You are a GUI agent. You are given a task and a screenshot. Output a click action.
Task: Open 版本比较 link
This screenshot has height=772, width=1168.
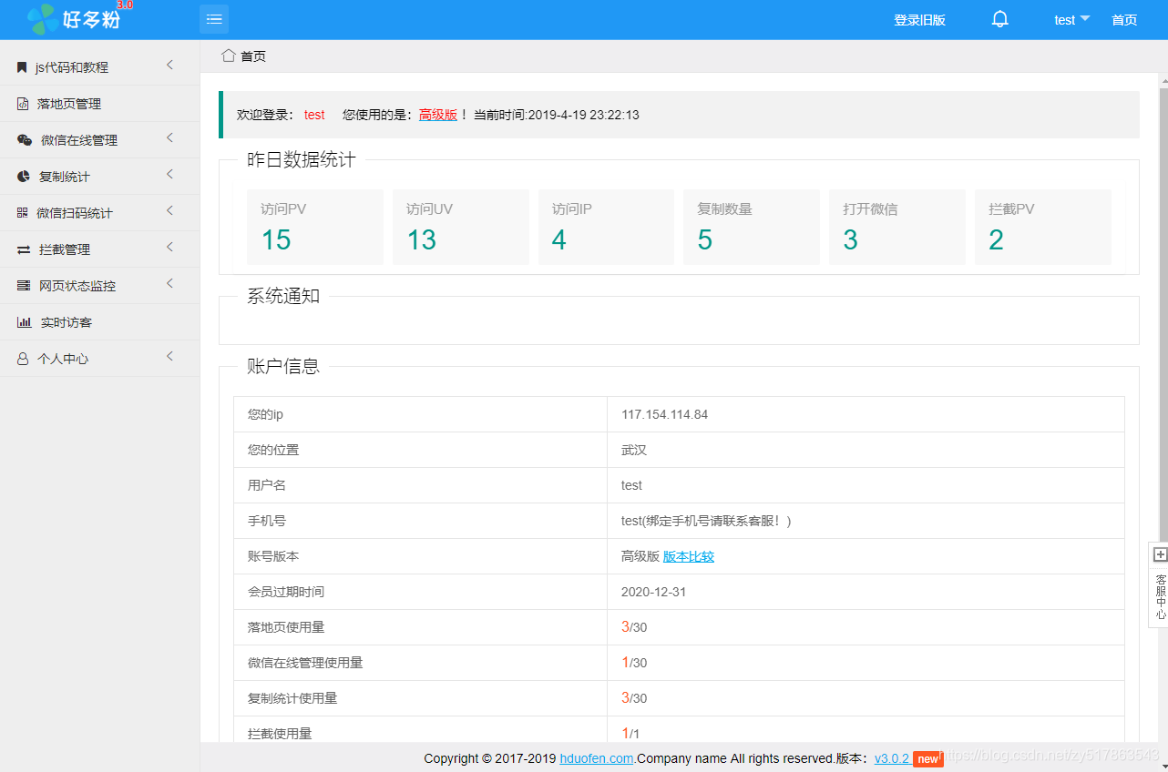coord(689,556)
